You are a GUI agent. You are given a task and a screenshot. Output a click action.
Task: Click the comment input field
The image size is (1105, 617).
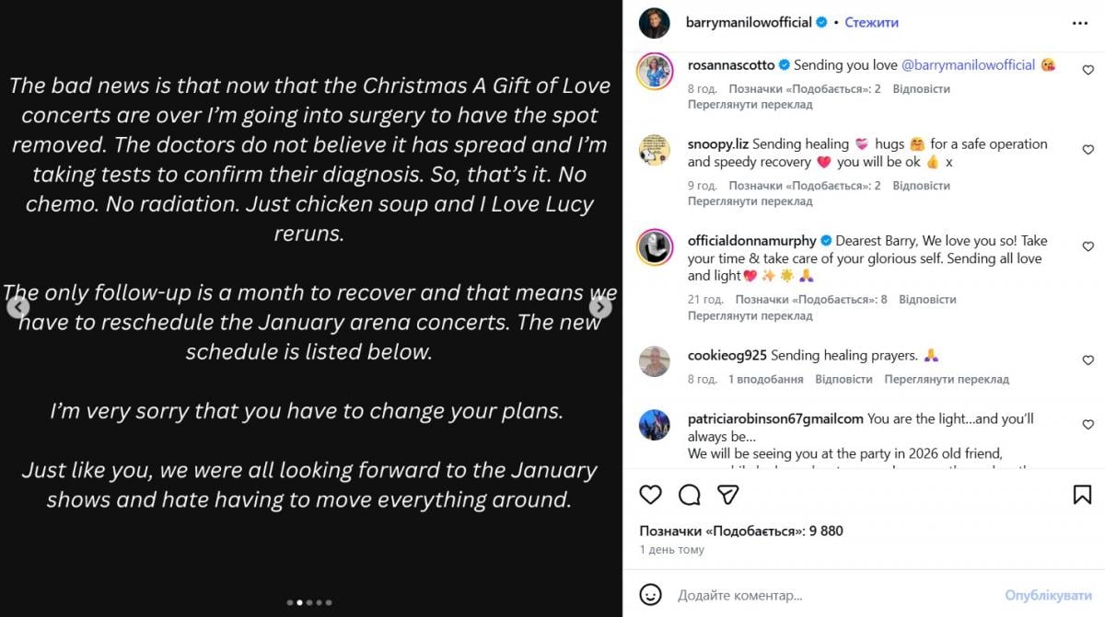point(829,595)
